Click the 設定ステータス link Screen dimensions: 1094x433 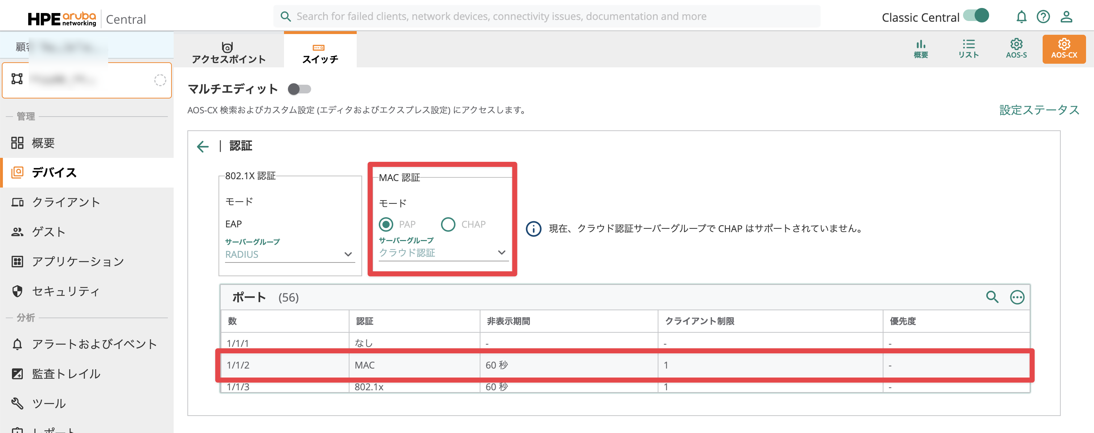click(x=1039, y=110)
